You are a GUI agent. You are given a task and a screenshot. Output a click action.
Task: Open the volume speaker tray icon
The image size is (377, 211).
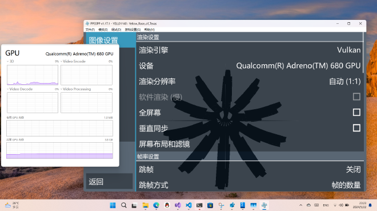[341, 205]
